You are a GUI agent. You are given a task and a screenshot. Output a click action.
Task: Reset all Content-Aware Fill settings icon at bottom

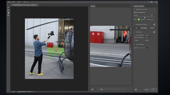click(136, 90)
